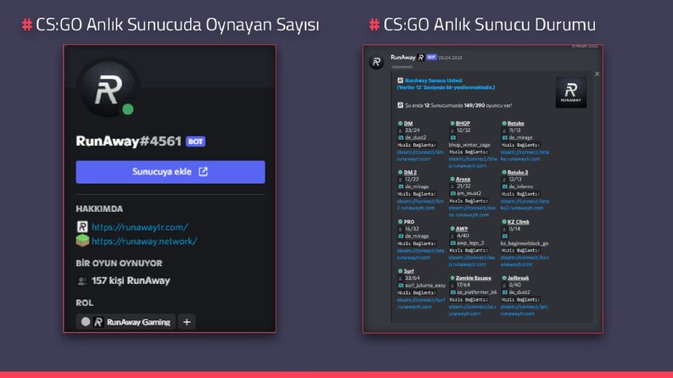
Task: Select the map name ze_platformer_b6
Action: [476, 292]
